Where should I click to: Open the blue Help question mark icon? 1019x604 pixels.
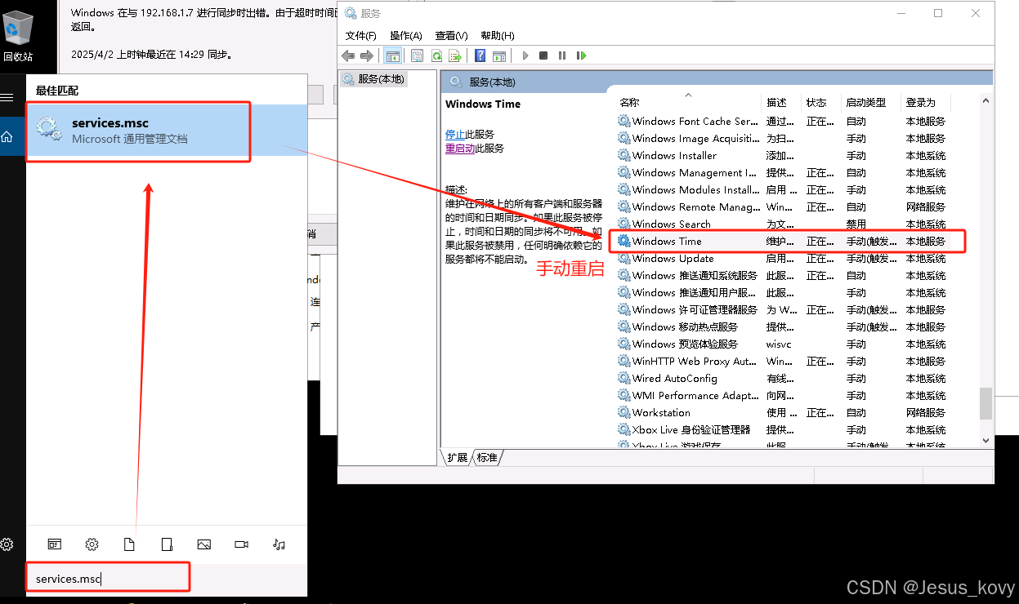click(x=480, y=56)
